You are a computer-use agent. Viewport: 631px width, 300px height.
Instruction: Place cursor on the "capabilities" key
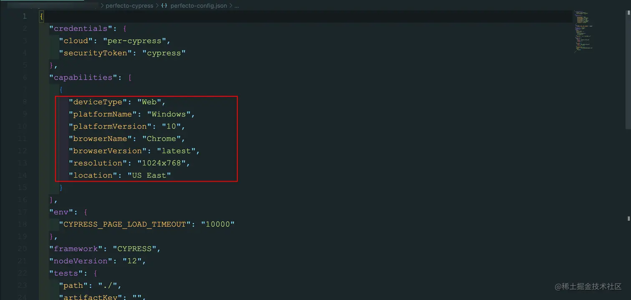[83, 77]
